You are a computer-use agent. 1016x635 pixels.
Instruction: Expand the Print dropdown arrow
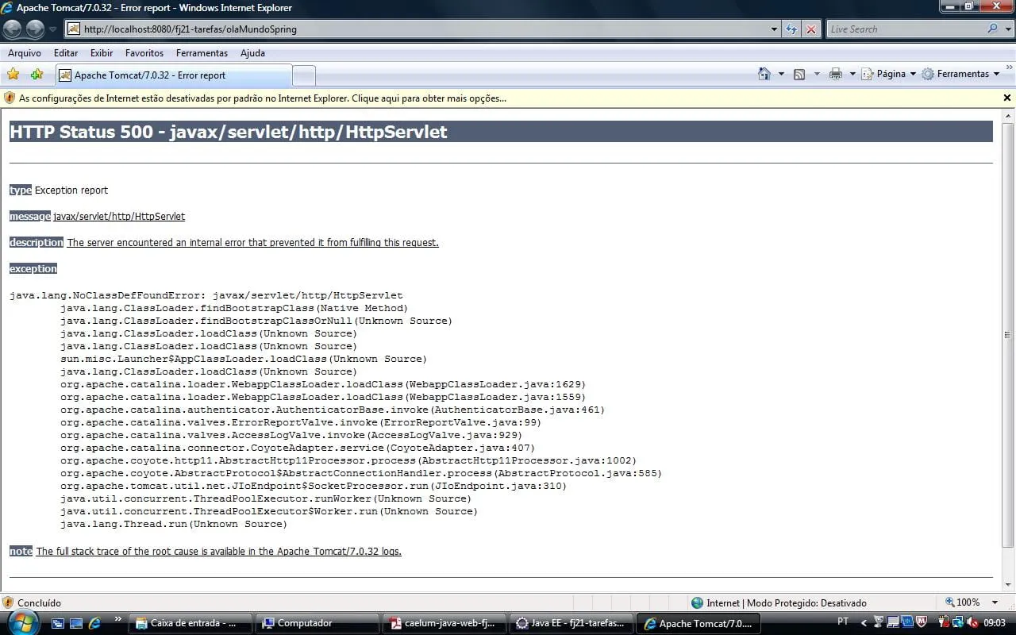pyautogui.click(x=852, y=74)
